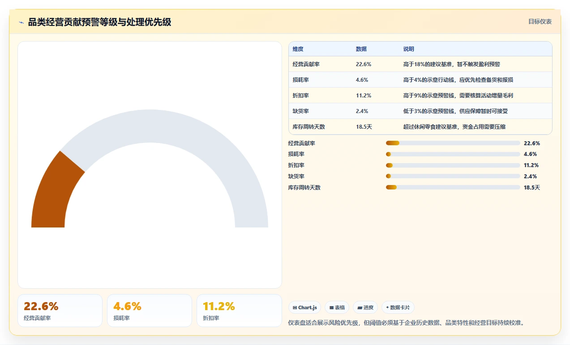Click the 损耗率 progress bar

pos(453,154)
